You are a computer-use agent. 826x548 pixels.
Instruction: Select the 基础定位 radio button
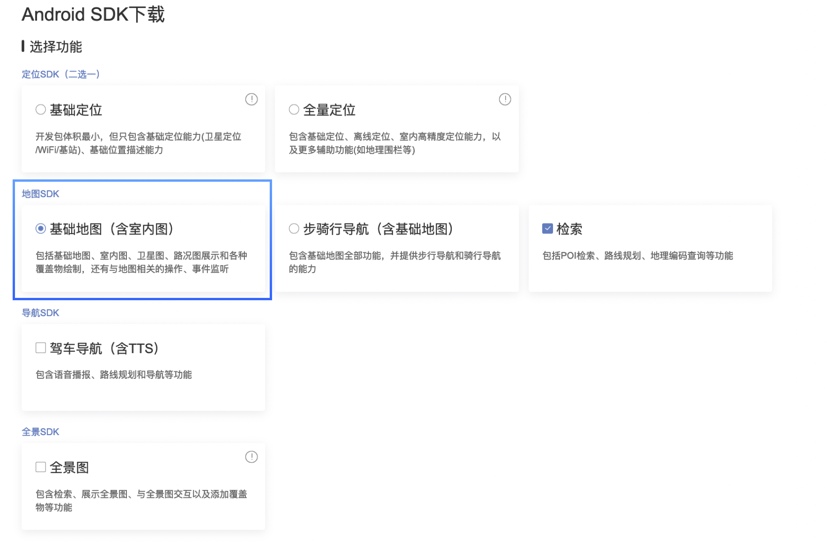pyautogui.click(x=41, y=110)
